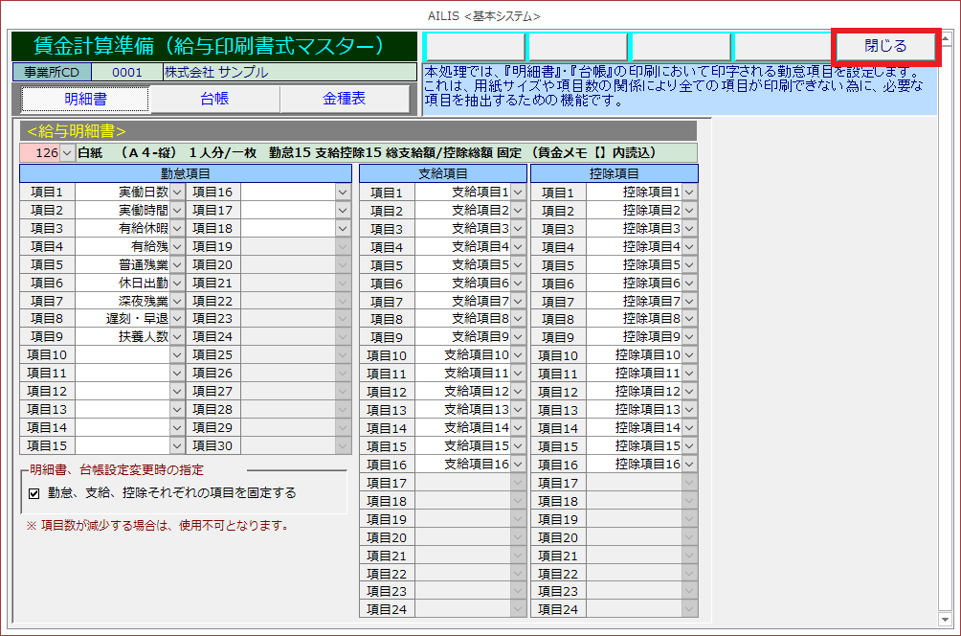Expand the 控除項目10 dropdown
The width and height of the screenshot is (961, 636).
point(689,355)
